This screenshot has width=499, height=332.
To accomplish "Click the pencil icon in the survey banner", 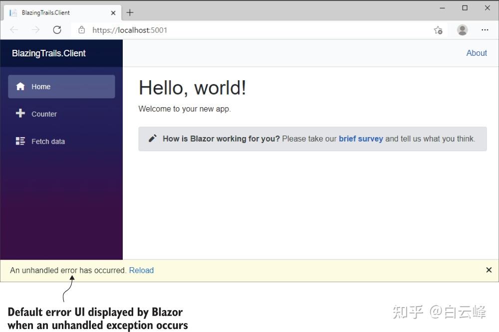I will click(x=153, y=138).
